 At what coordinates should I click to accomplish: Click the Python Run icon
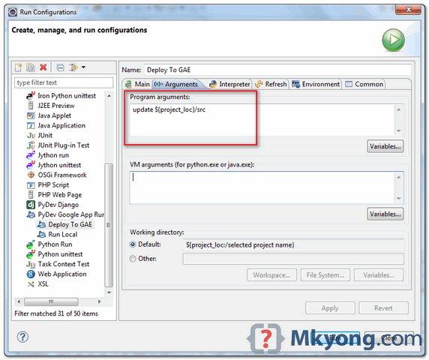click(x=31, y=244)
